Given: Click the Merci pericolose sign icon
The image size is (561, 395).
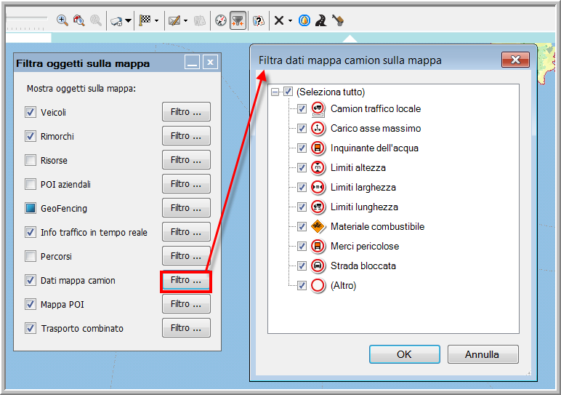Looking at the screenshot, I should (x=318, y=246).
